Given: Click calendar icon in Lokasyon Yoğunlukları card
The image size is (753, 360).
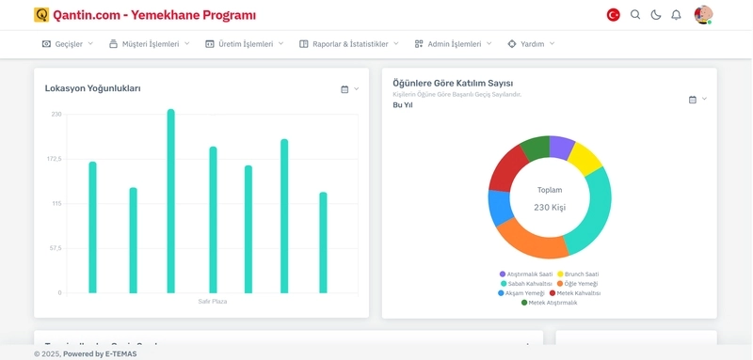Looking at the screenshot, I should (344, 89).
